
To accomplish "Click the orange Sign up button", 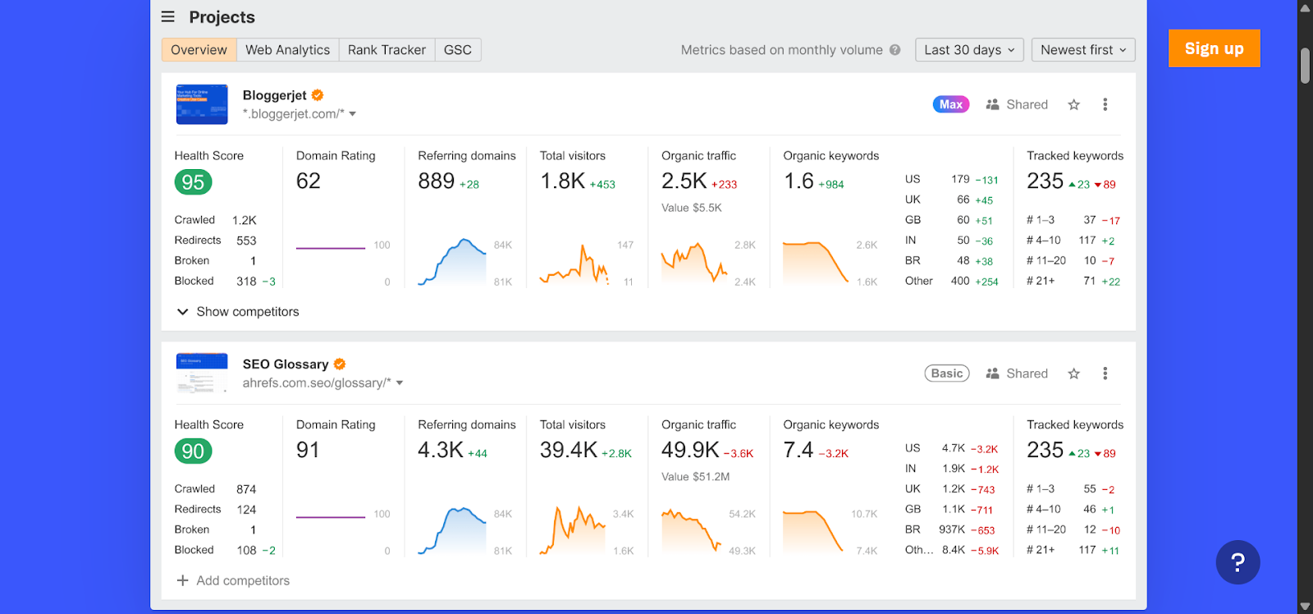I will pyautogui.click(x=1214, y=48).
